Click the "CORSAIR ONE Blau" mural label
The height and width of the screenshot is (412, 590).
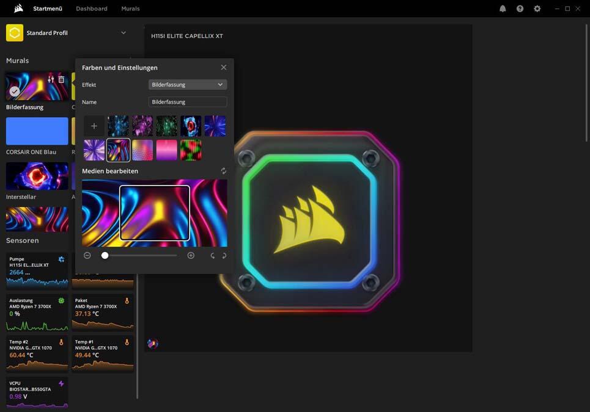(31, 152)
